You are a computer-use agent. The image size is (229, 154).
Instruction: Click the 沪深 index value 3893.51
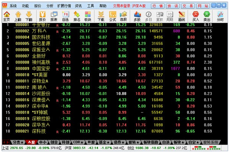pos(79,148)
